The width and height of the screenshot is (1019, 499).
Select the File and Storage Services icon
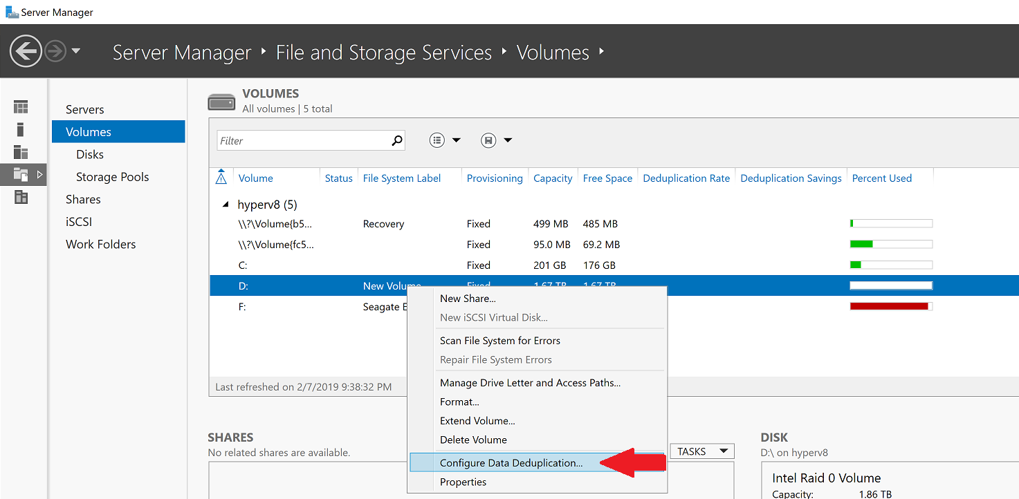[x=20, y=175]
